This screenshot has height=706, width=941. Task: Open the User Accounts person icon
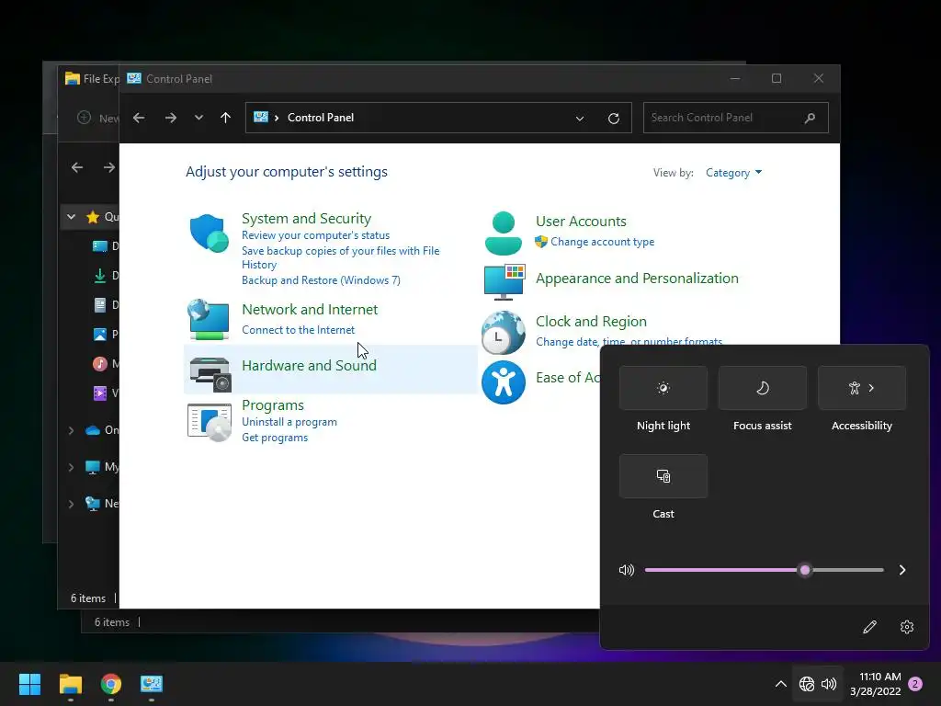(503, 233)
